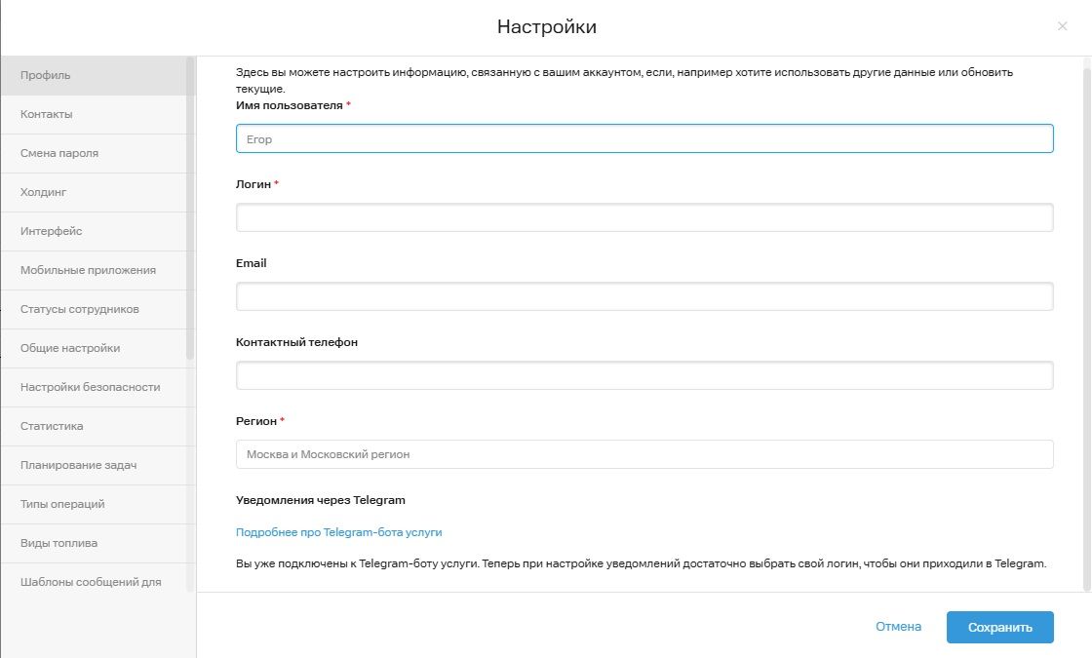This screenshot has width=1092, height=658.
Task: Select the Интерфейс menu item
Action: coord(52,231)
